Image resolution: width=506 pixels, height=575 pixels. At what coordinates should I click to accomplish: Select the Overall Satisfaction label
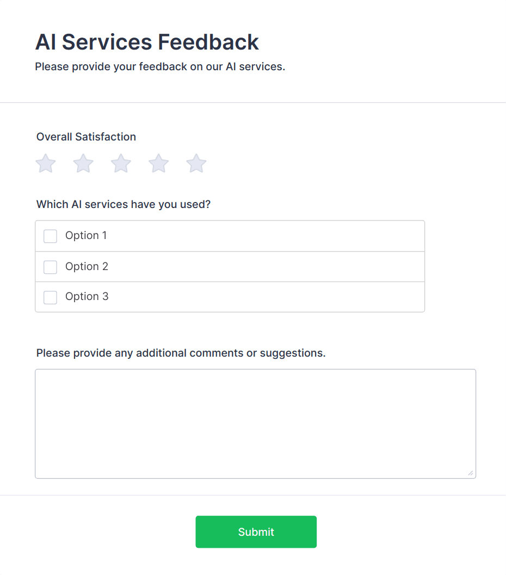(85, 137)
